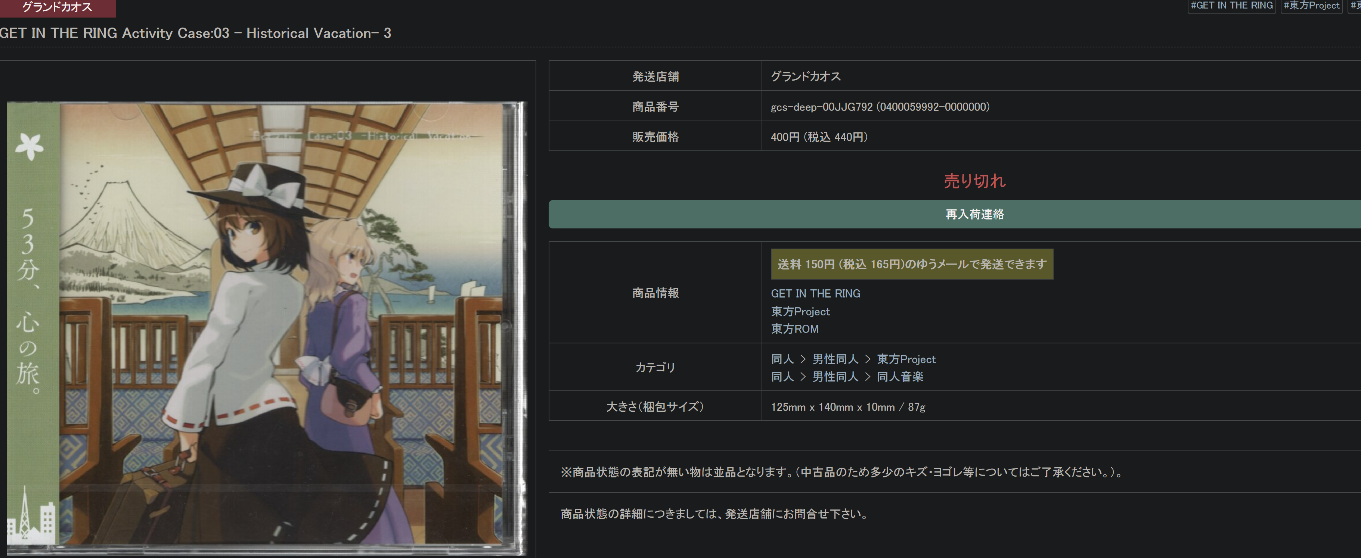Viewport: 1361px width, 558px height.
Task: Click the CD jacket product image
Action: (267, 327)
